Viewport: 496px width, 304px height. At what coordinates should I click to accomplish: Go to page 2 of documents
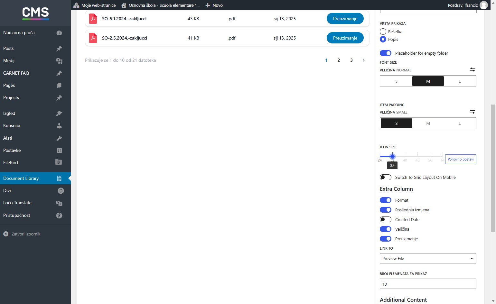pos(339,60)
